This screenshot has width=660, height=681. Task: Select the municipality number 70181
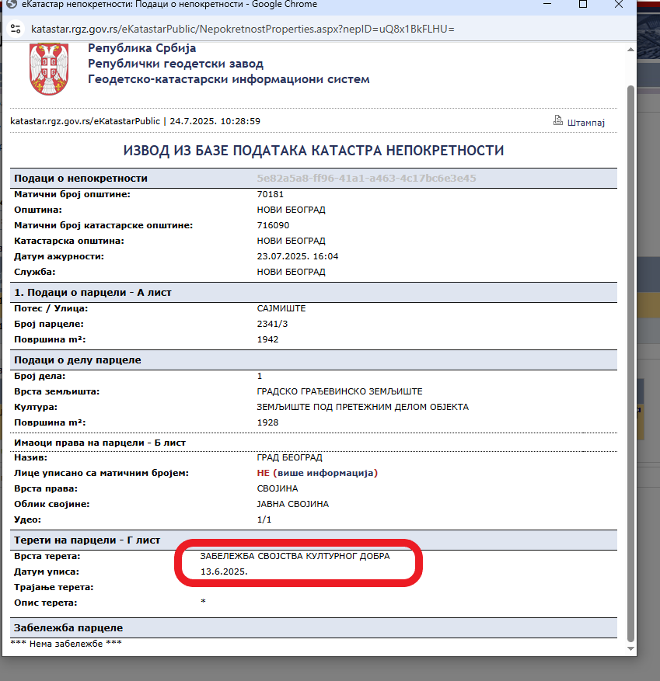click(270, 194)
